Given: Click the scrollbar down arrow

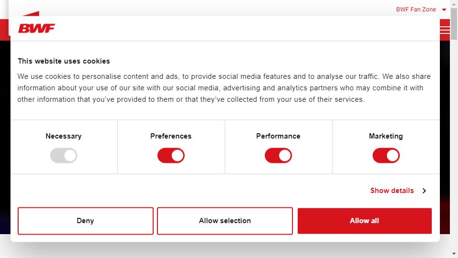Looking at the screenshot, I should click(x=454, y=254).
